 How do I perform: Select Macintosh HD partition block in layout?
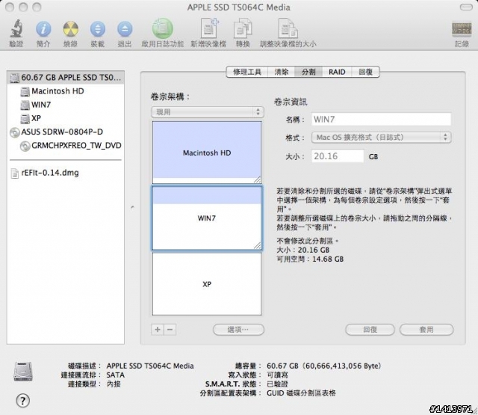pyautogui.click(x=207, y=153)
